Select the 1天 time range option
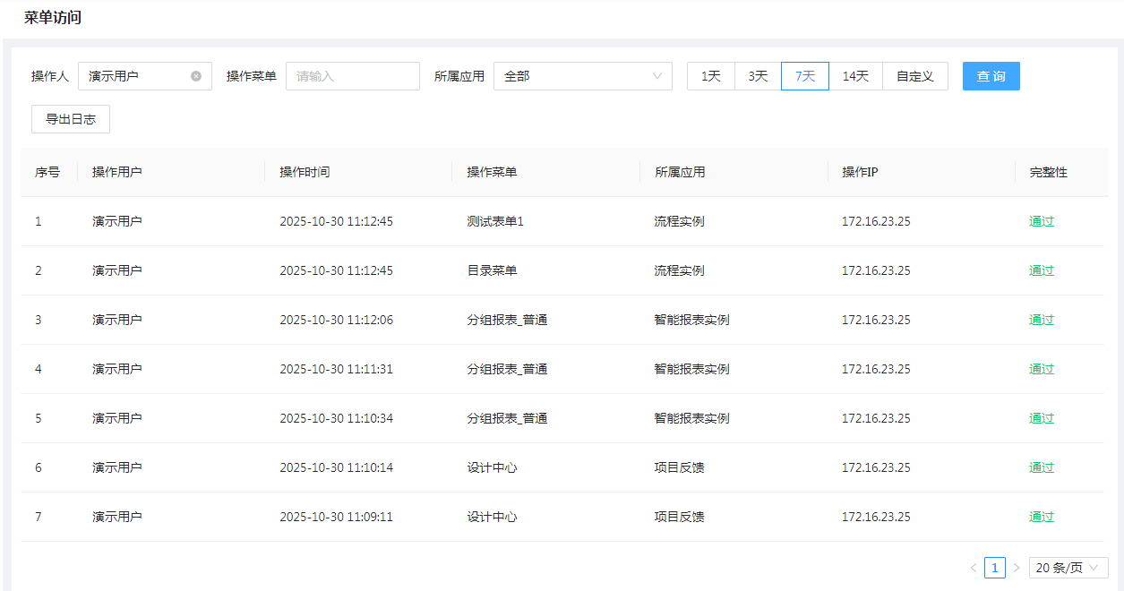The image size is (1124, 591). tap(711, 76)
